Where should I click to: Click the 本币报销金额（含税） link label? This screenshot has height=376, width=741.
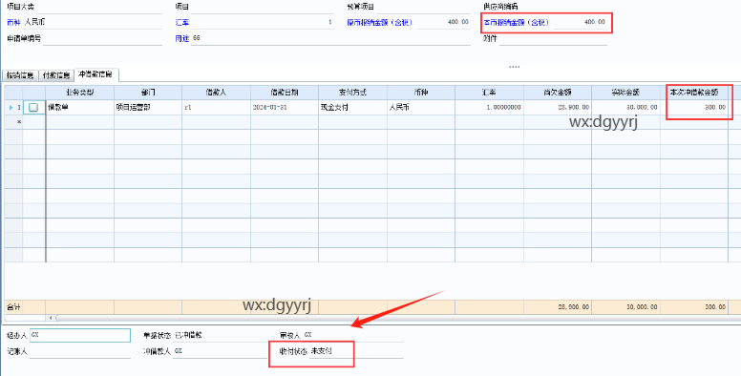[516, 22]
